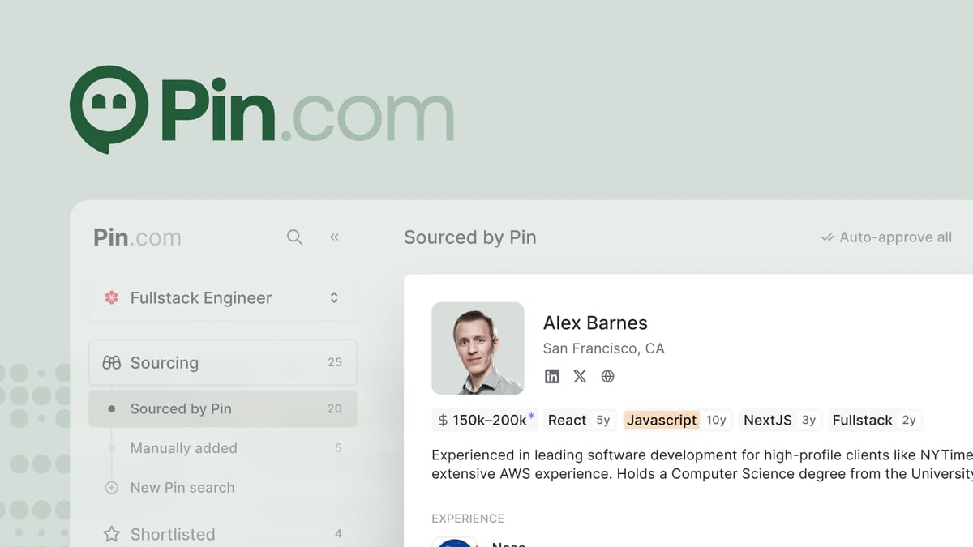Expand the Sourcing section in the sidebar
973x547 pixels.
pos(165,362)
